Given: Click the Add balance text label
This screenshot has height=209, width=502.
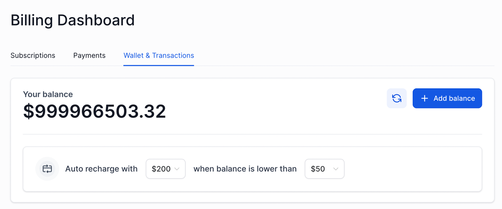Looking at the screenshot, I should point(454,98).
